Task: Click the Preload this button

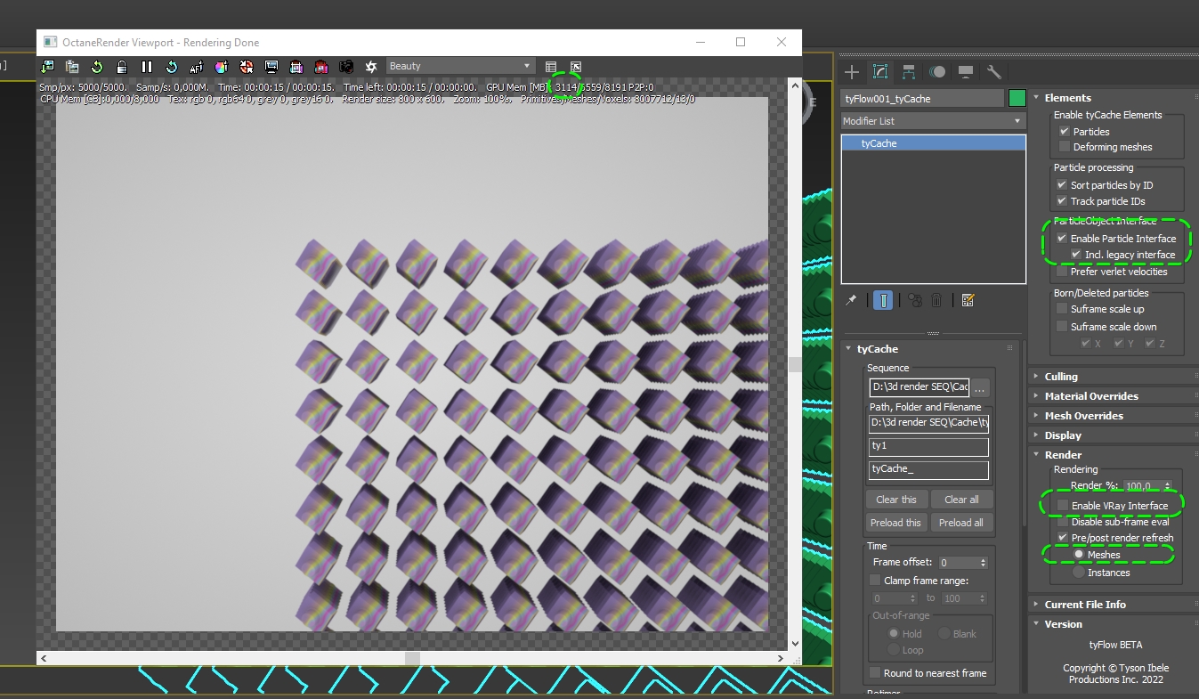Action: tap(896, 523)
